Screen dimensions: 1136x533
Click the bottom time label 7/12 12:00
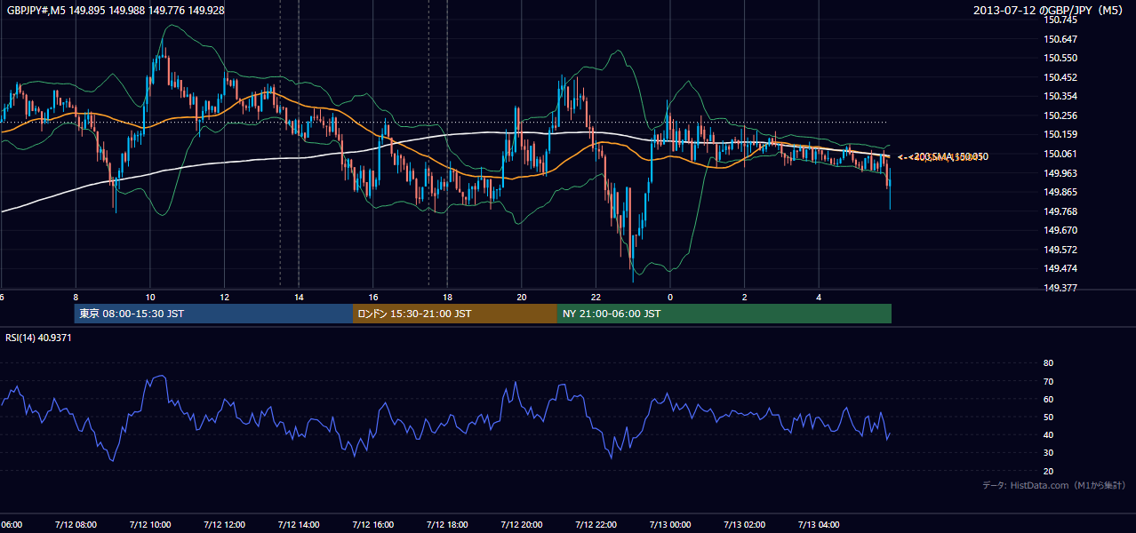[x=223, y=525]
